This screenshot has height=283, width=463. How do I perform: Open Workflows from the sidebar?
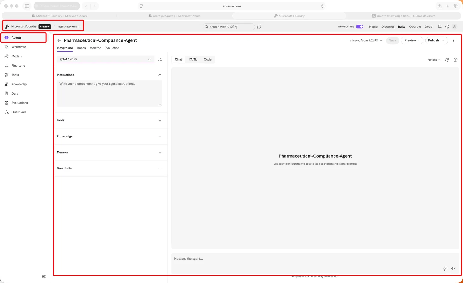19,47
